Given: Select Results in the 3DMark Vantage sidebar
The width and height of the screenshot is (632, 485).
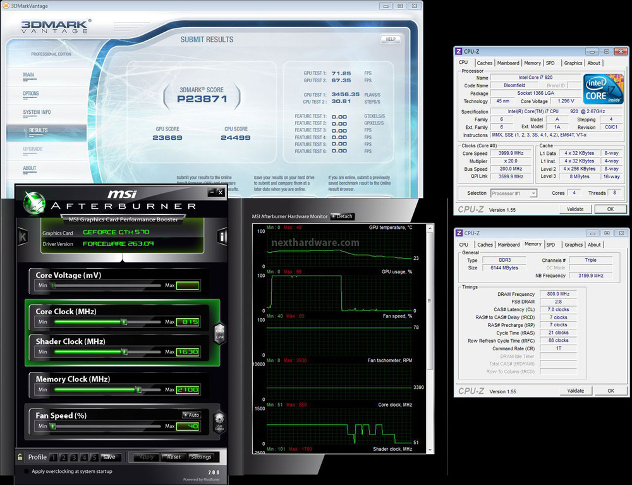Looking at the screenshot, I should pyautogui.click(x=39, y=130).
